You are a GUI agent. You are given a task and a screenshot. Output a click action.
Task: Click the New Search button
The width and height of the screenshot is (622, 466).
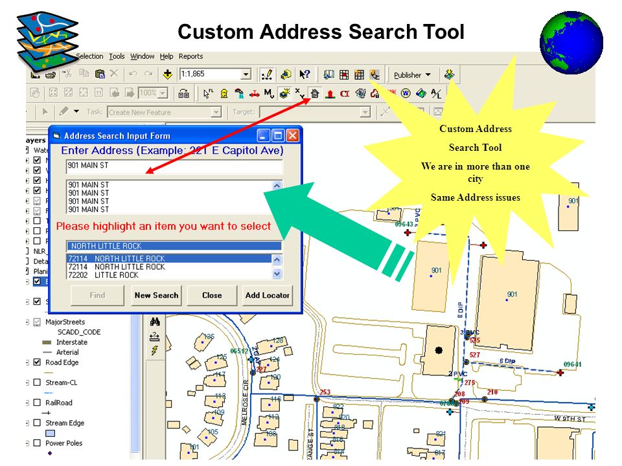click(x=156, y=295)
